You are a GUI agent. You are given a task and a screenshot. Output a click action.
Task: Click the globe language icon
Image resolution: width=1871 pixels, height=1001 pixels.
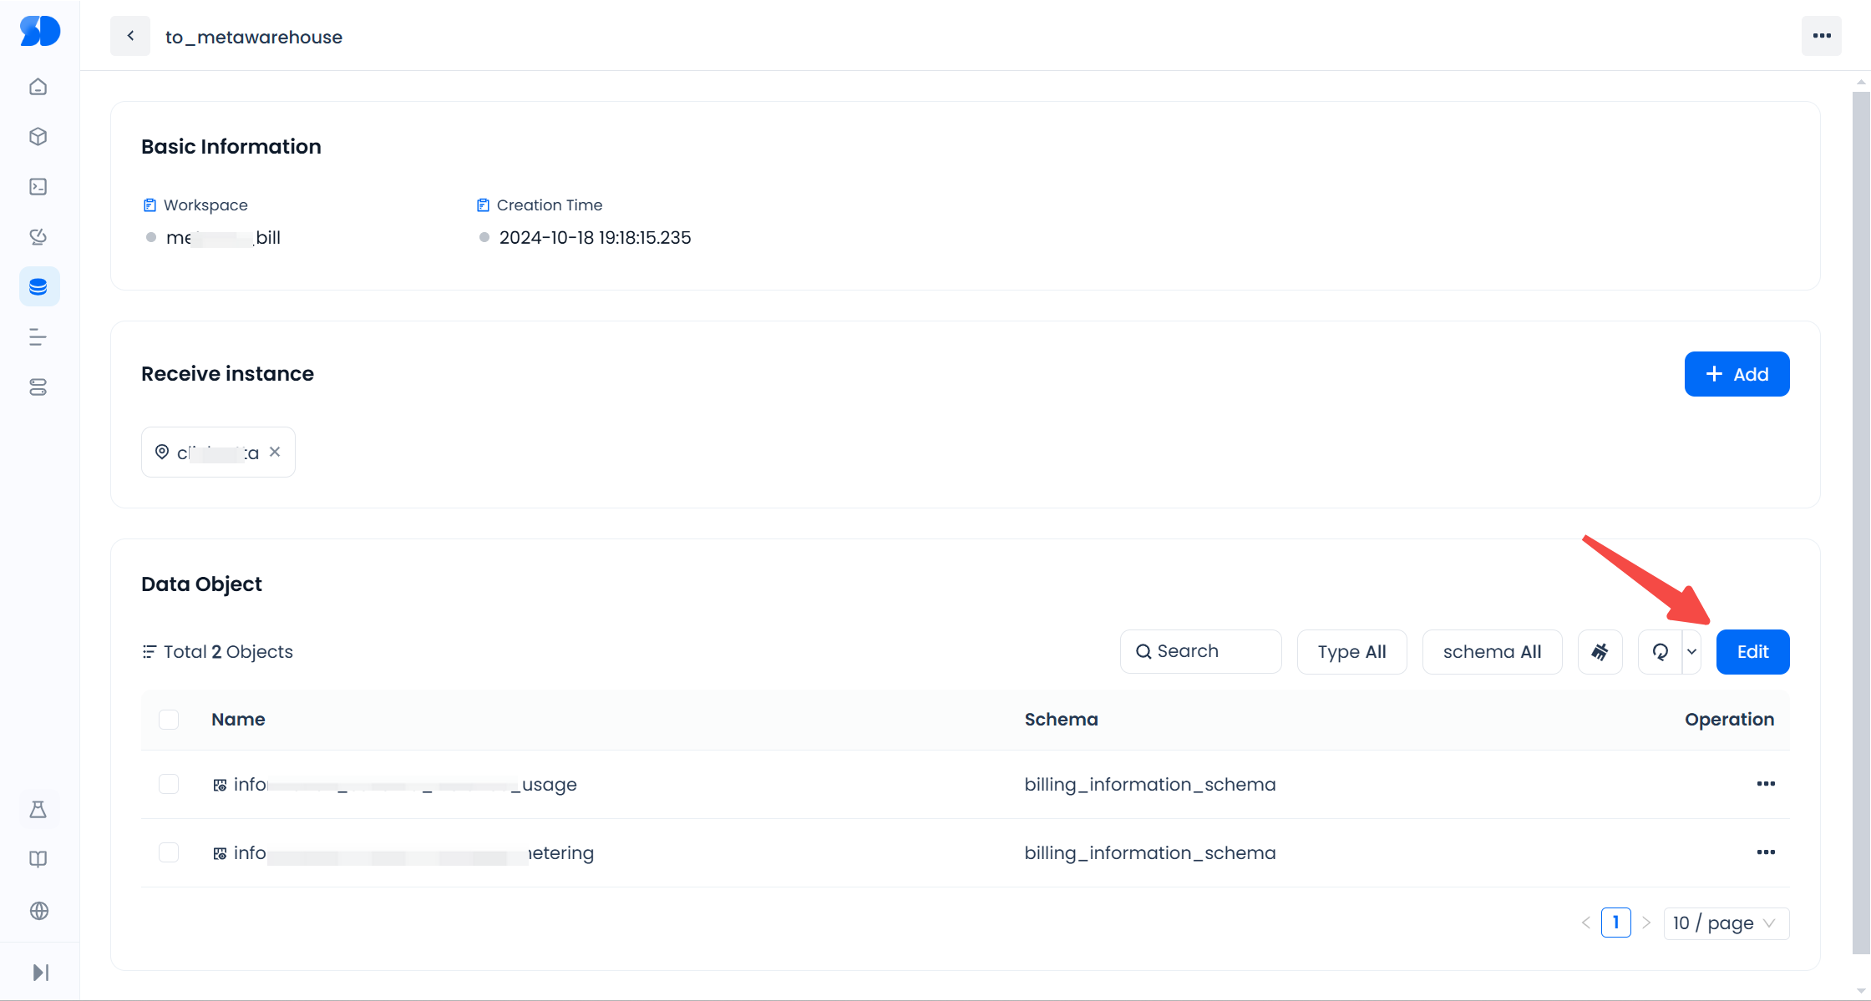coord(38,911)
